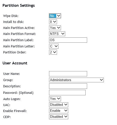
Task: Click the Partition Settings heading
Action: pos(19,5)
